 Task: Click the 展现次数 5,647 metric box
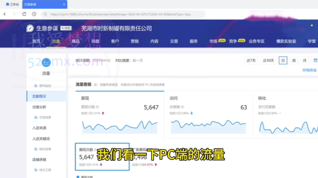point(102,157)
